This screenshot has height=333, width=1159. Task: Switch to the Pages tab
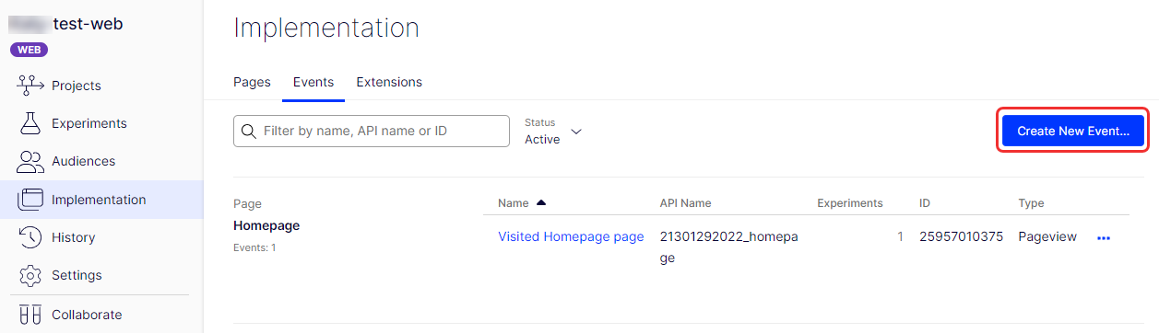pos(252,82)
